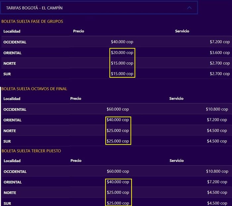Click Servicio column header in Fase de Grupos
This screenshot has height=206, width=232.
point(182,31)
